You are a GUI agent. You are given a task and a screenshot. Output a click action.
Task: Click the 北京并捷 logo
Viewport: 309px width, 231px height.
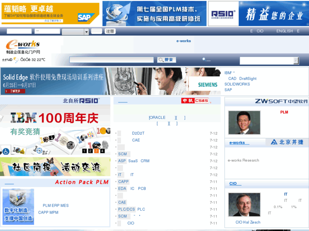coord(287,142)
